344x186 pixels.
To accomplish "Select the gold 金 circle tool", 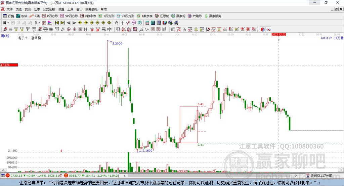I will (196, 30).
